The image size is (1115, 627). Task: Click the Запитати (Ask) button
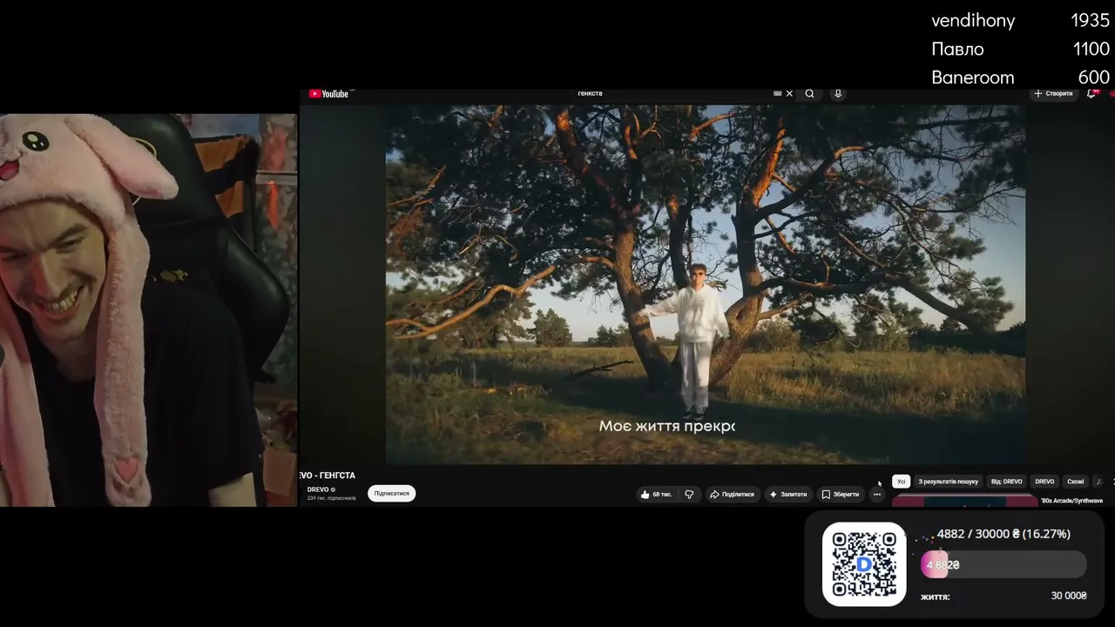click(x=787, y=495)
